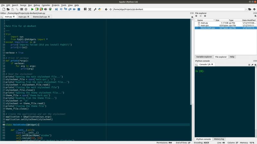
Task: Switch to main.qss editor tab
Action: (22, 17)
